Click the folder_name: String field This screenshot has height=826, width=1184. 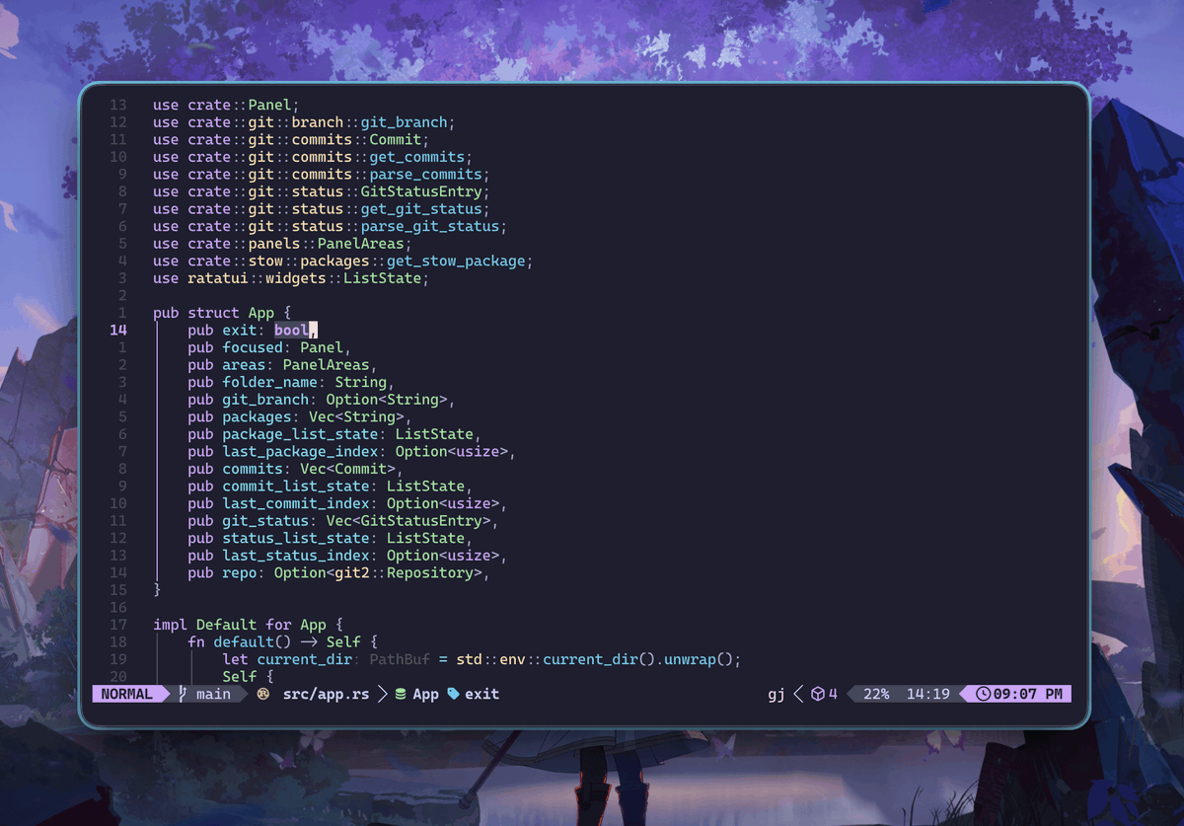pos(291,382)
